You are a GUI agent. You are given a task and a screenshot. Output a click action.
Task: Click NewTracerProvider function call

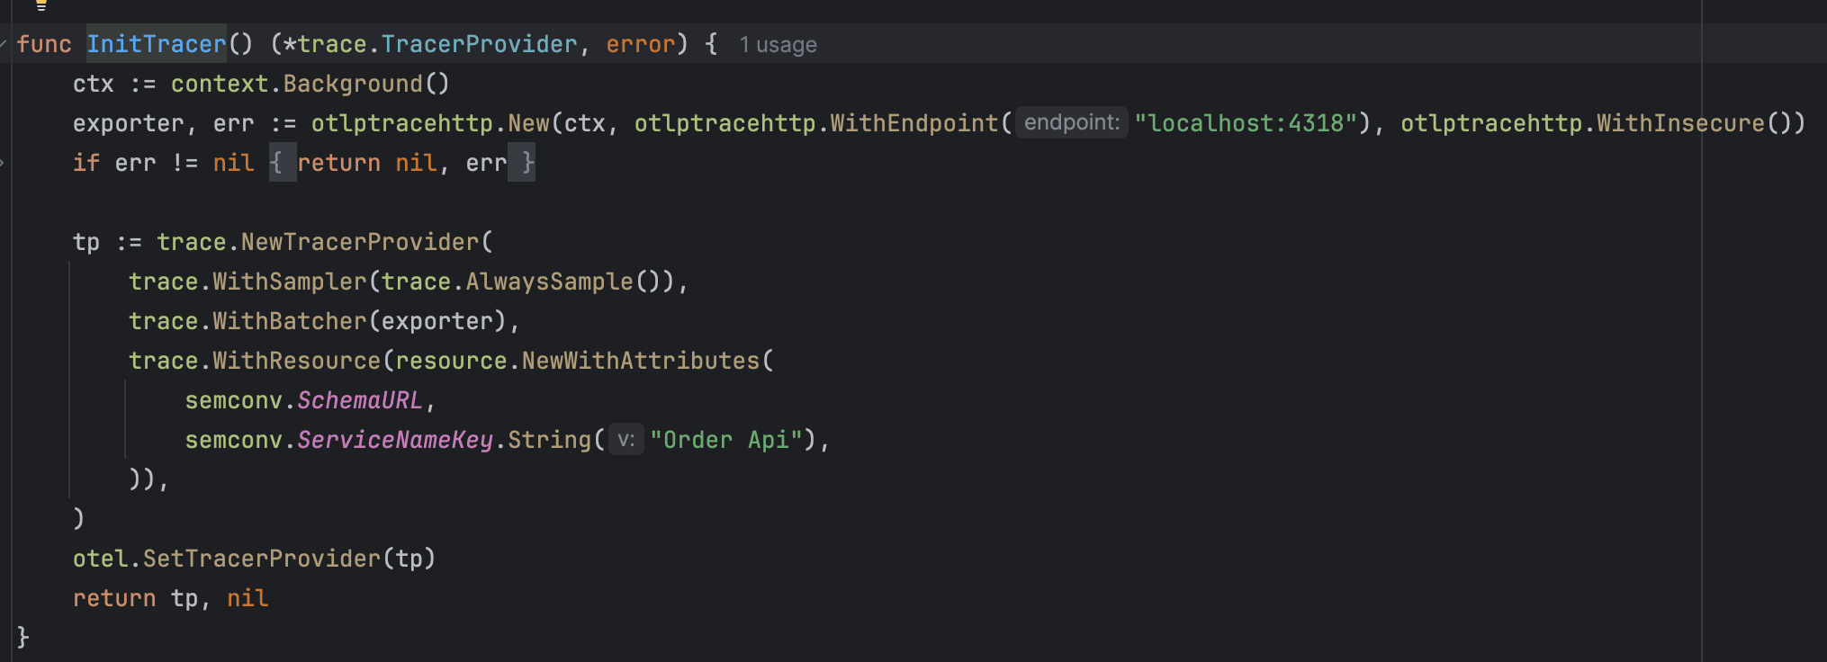(360, 242)
